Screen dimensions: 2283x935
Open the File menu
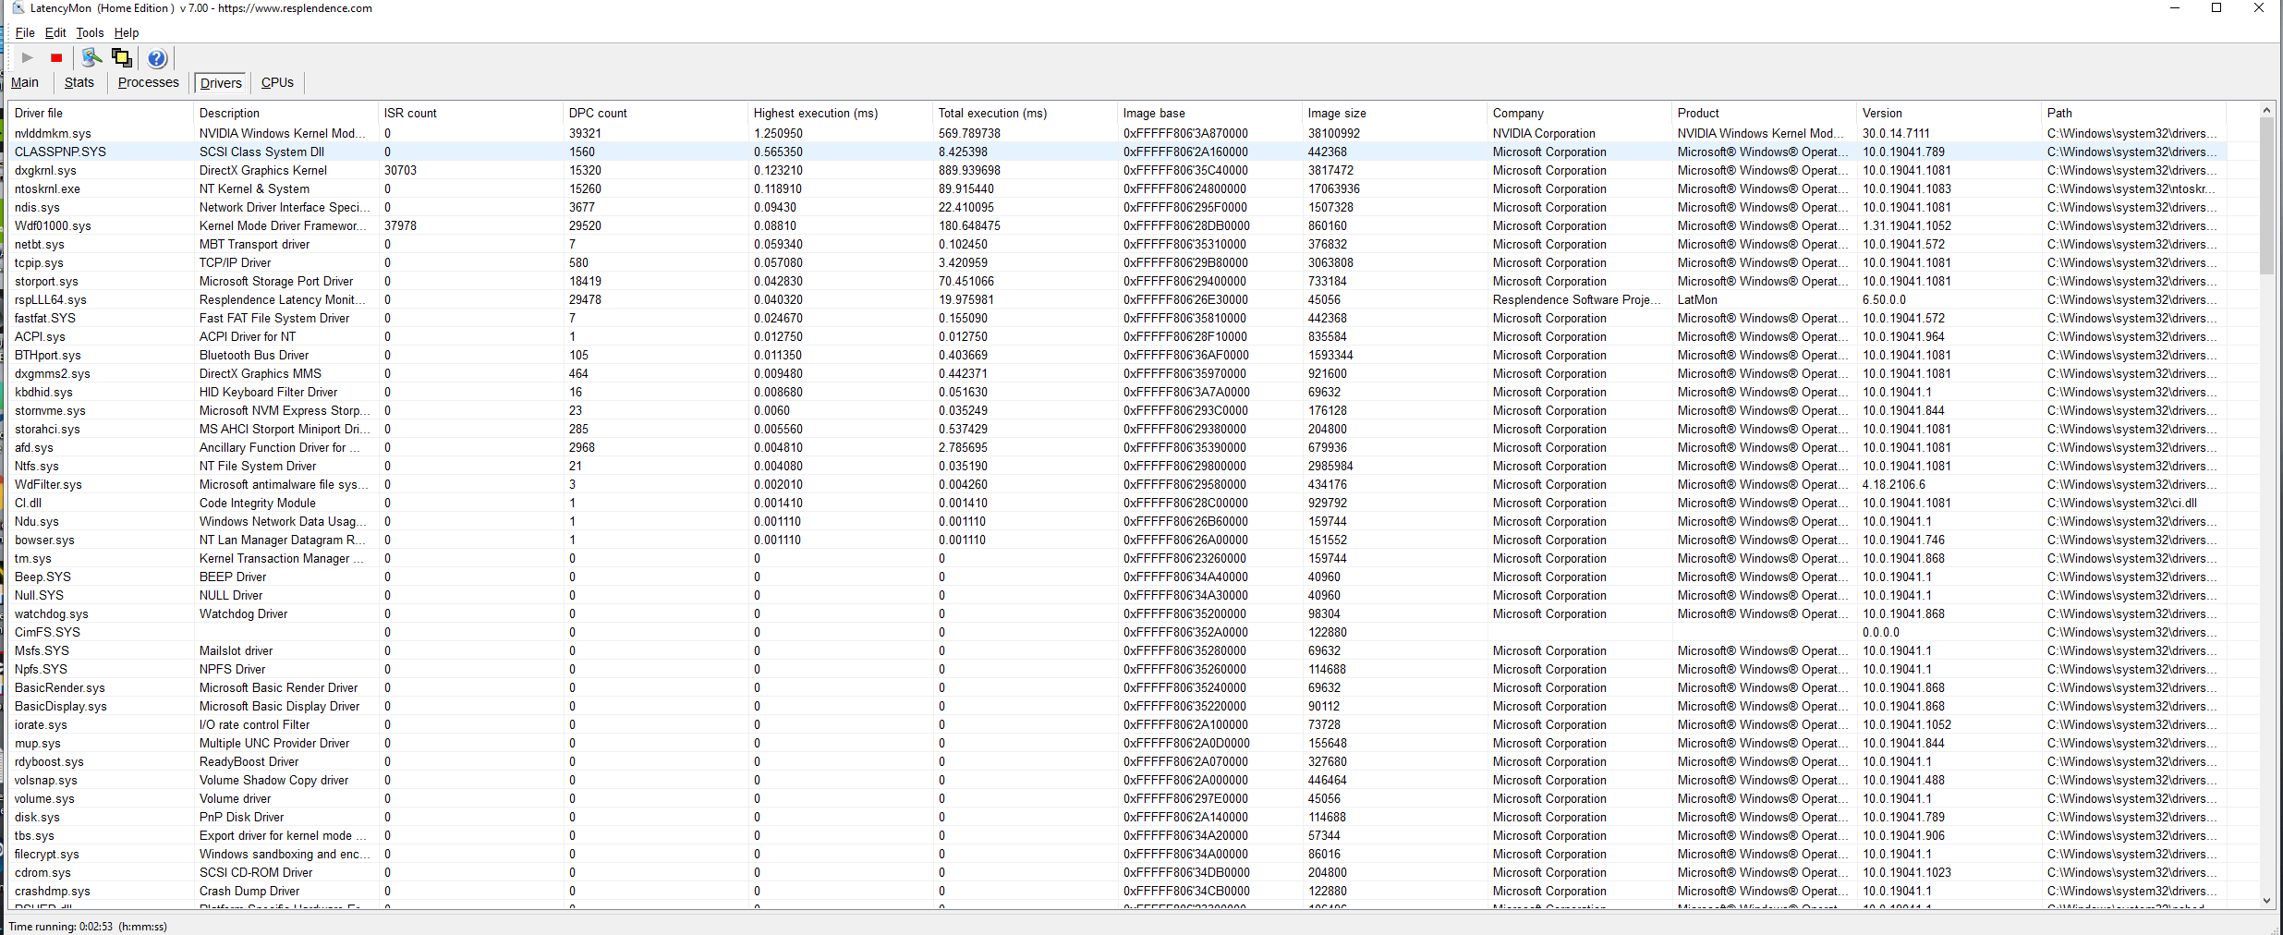(x=25, y=33)
